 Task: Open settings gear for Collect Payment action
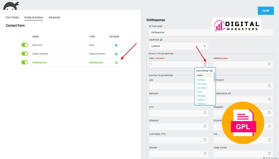pos(116,54)
